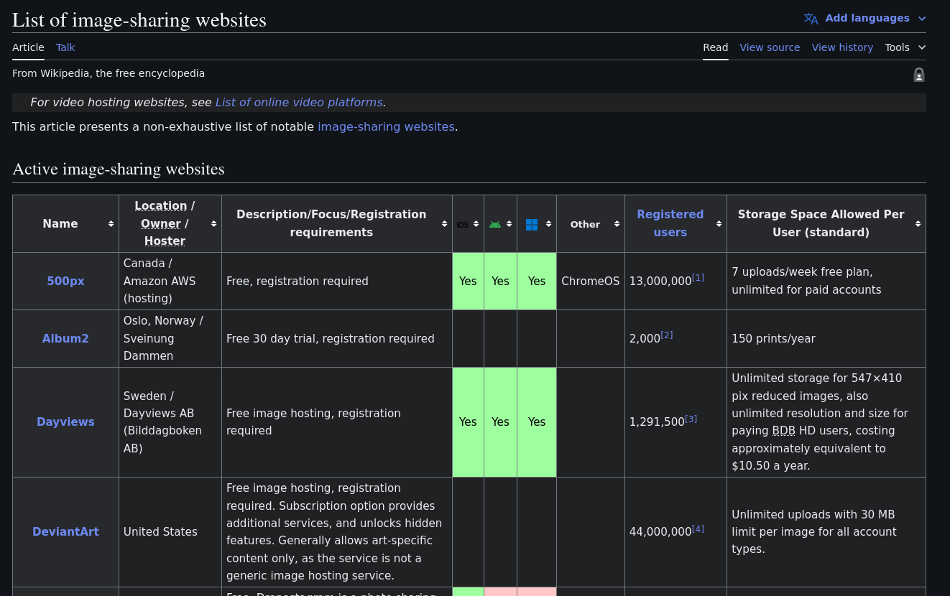Open List of online video platforms link
This screenshot has width=950, height=596.
coord(299,103)
